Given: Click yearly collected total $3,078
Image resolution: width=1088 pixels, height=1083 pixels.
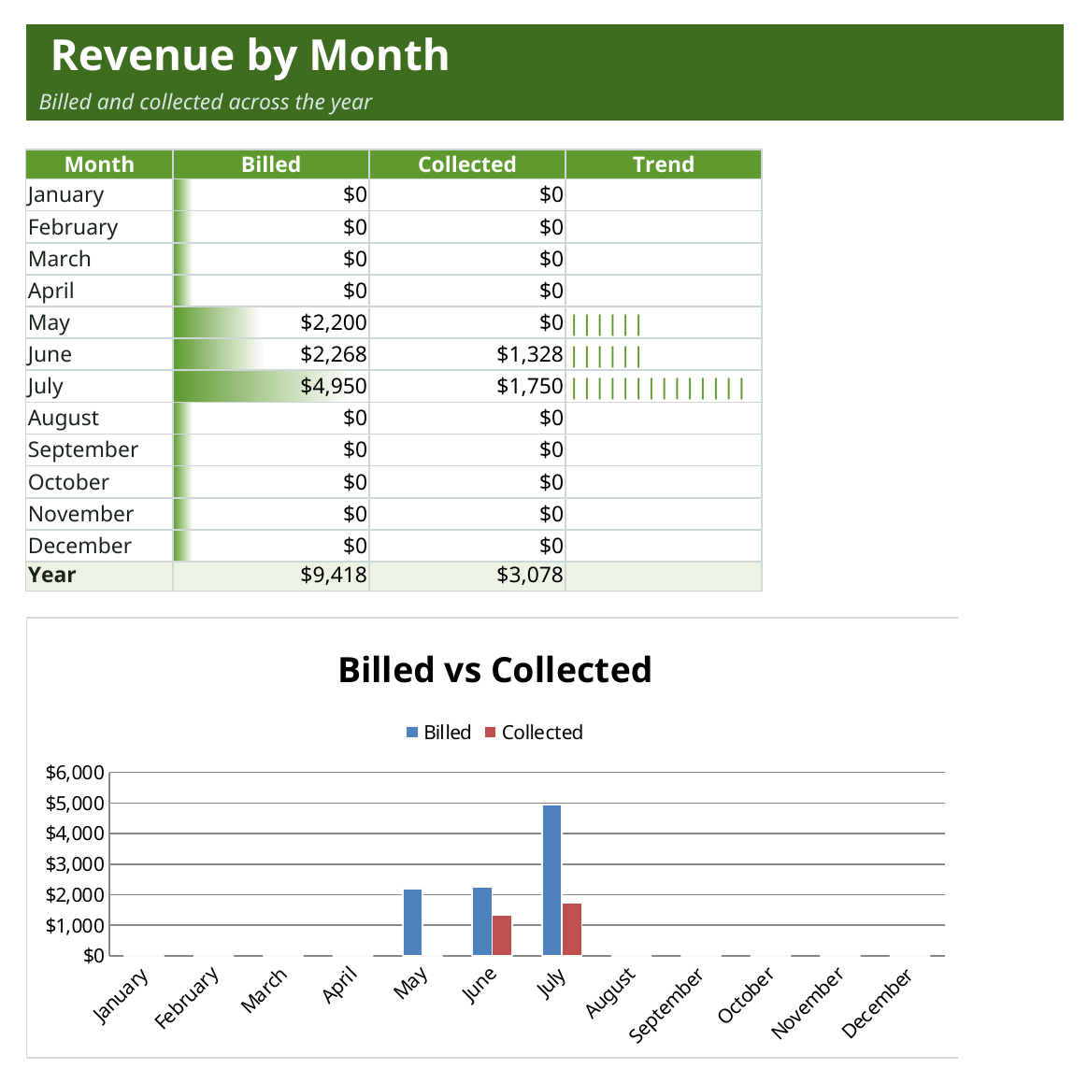Looking at the screenshot, I should coord(529,576).
